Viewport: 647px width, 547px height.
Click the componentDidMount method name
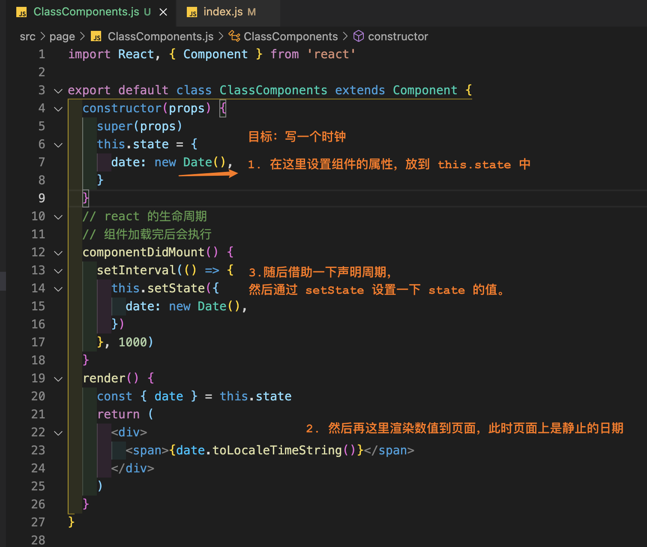(144, 252)
